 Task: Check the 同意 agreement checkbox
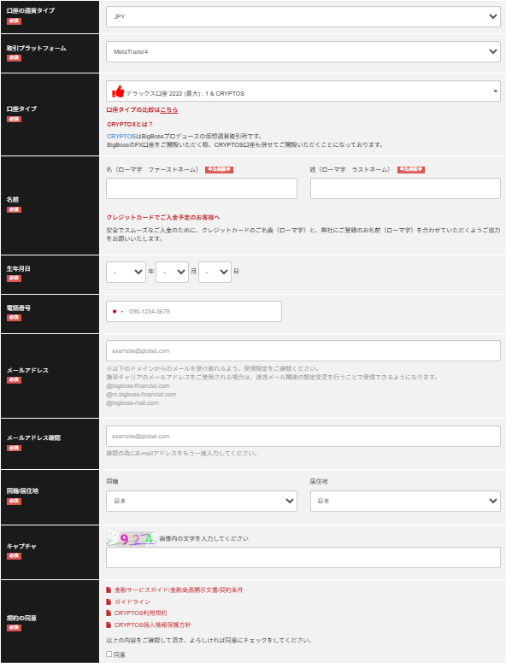(x=109, y=654)
